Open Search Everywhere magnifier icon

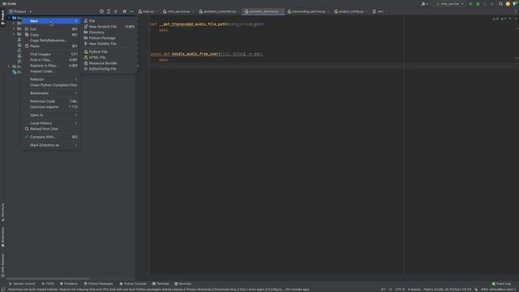coord(501,4)
